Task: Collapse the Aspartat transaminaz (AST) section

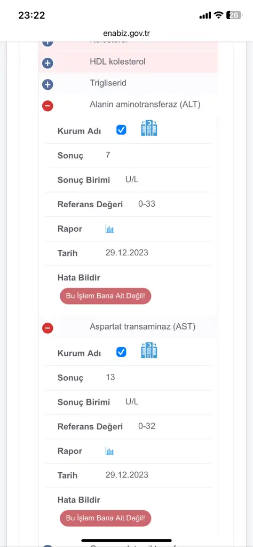Action: [48, 328]
